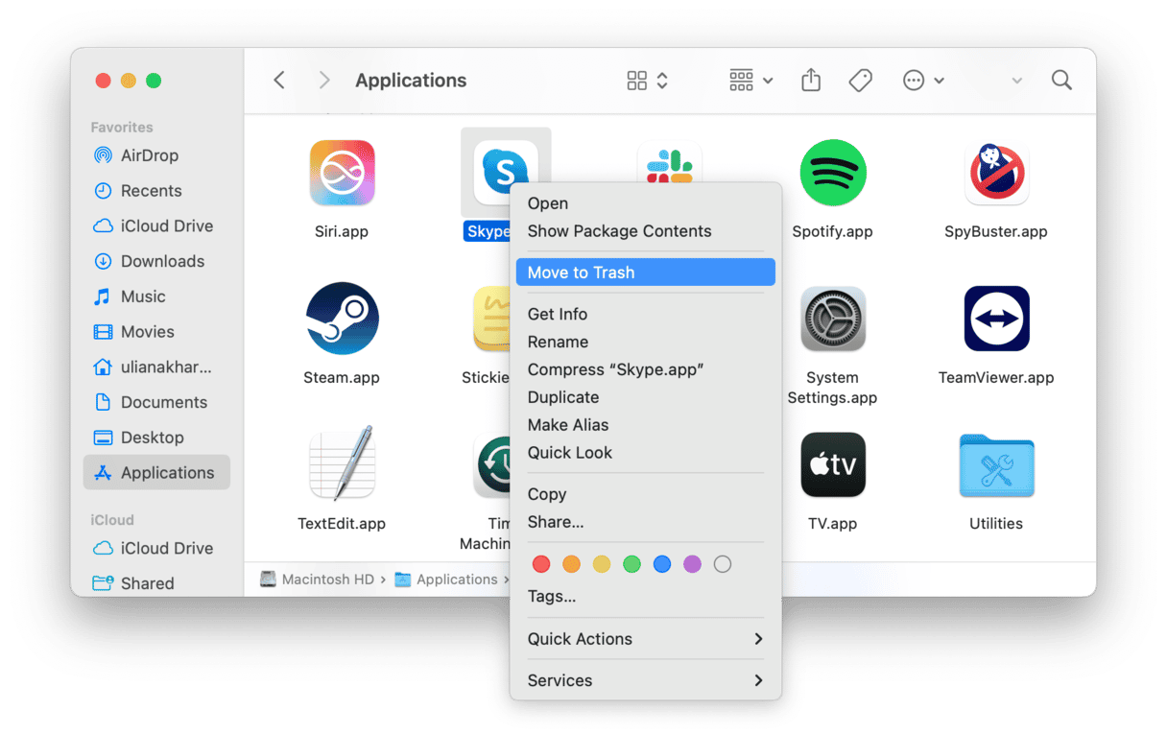Viewport: 1167px width, 734px height.
Task: Select the System Settings app icon
Action: click(x=832, y=320)
